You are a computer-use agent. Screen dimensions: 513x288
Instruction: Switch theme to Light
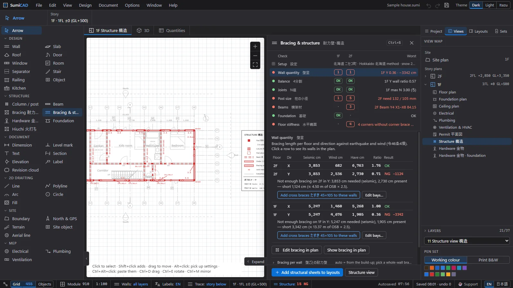490,5
